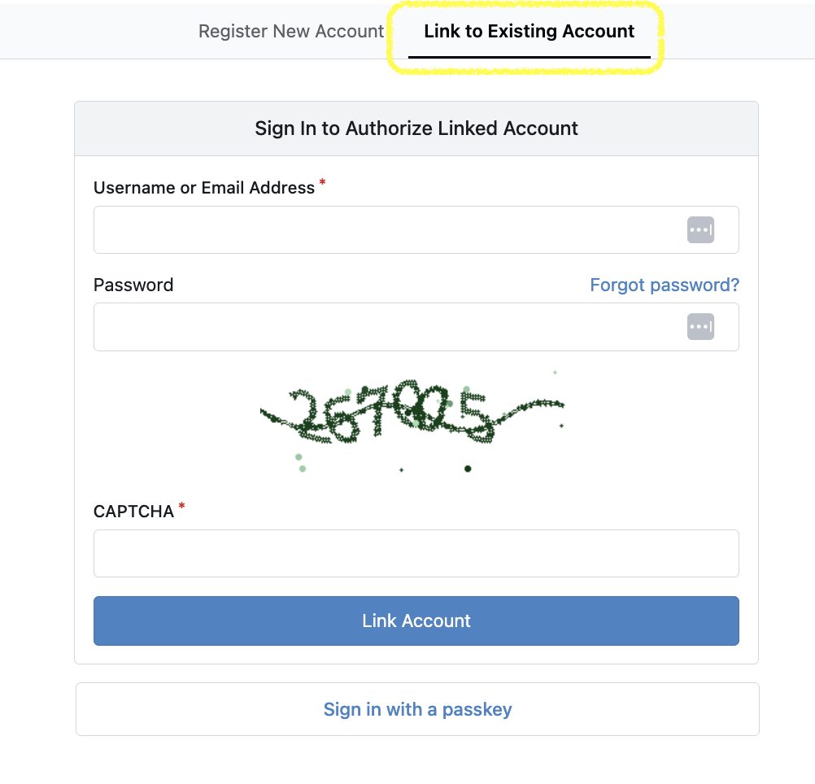Choose Sign in with a passkey
Screen dimensions: 815x784
pos(417,709)
